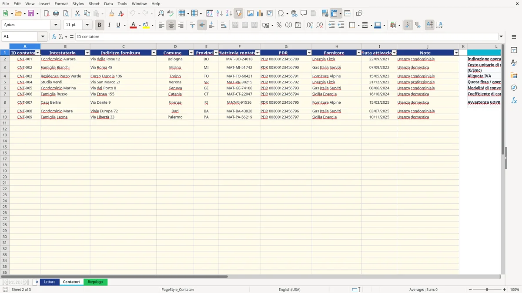Toggle Italic formatting
The height and width of the screenshot is (293, 522).
click(109, 25)
